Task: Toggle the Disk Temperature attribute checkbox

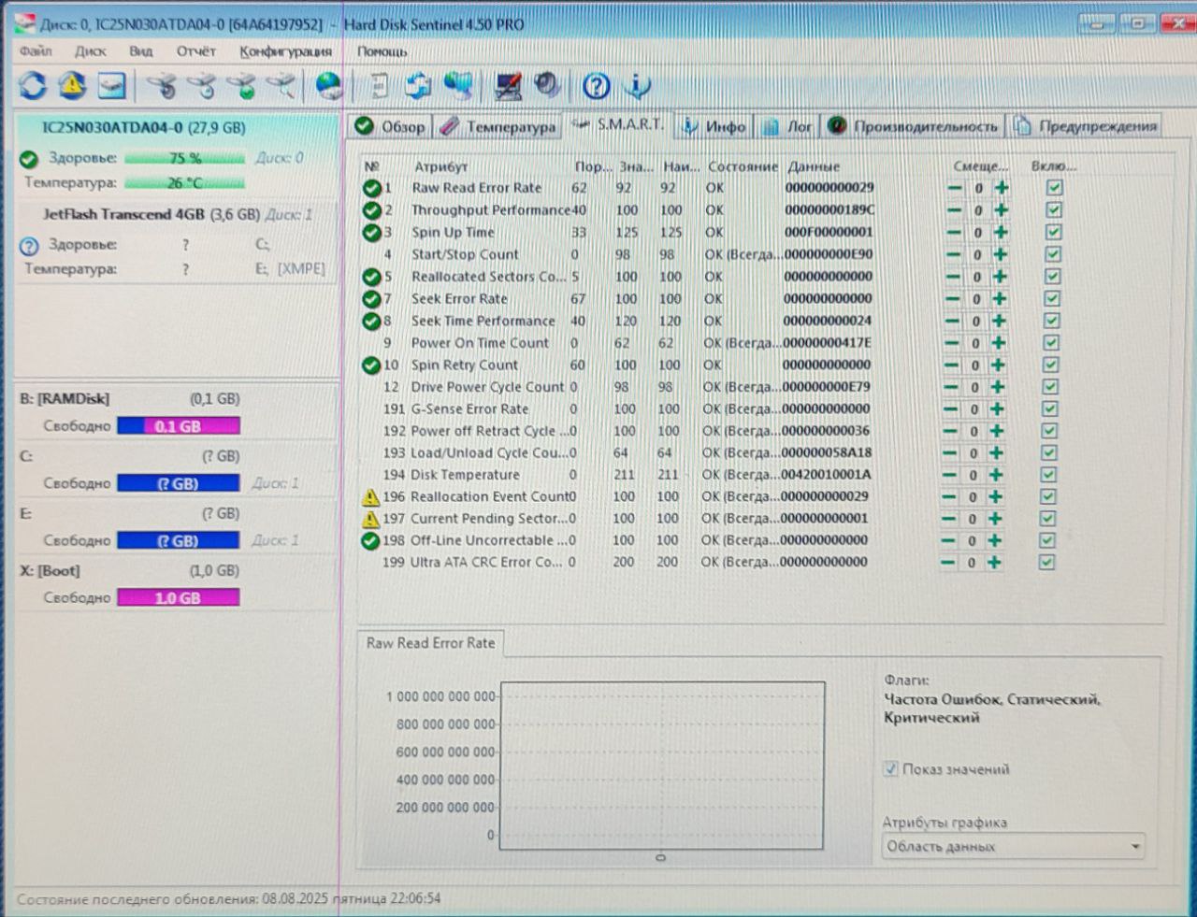Action: click(1049, 475)
